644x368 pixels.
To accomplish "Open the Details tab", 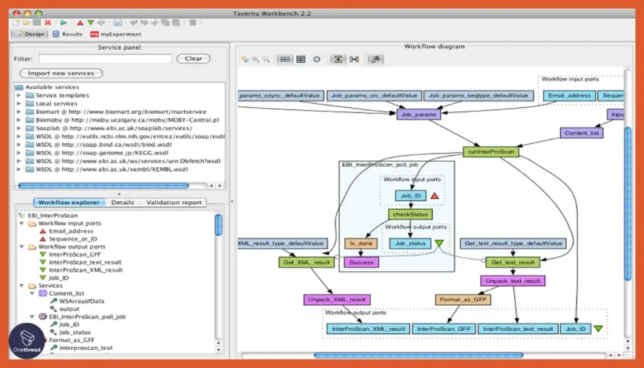I will [123, 203].
